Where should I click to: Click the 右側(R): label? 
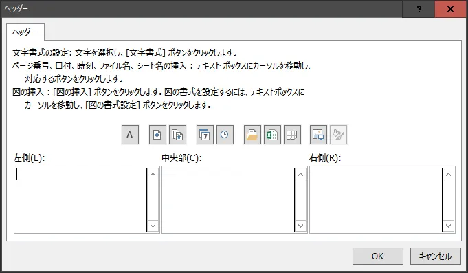coord(325,157)
